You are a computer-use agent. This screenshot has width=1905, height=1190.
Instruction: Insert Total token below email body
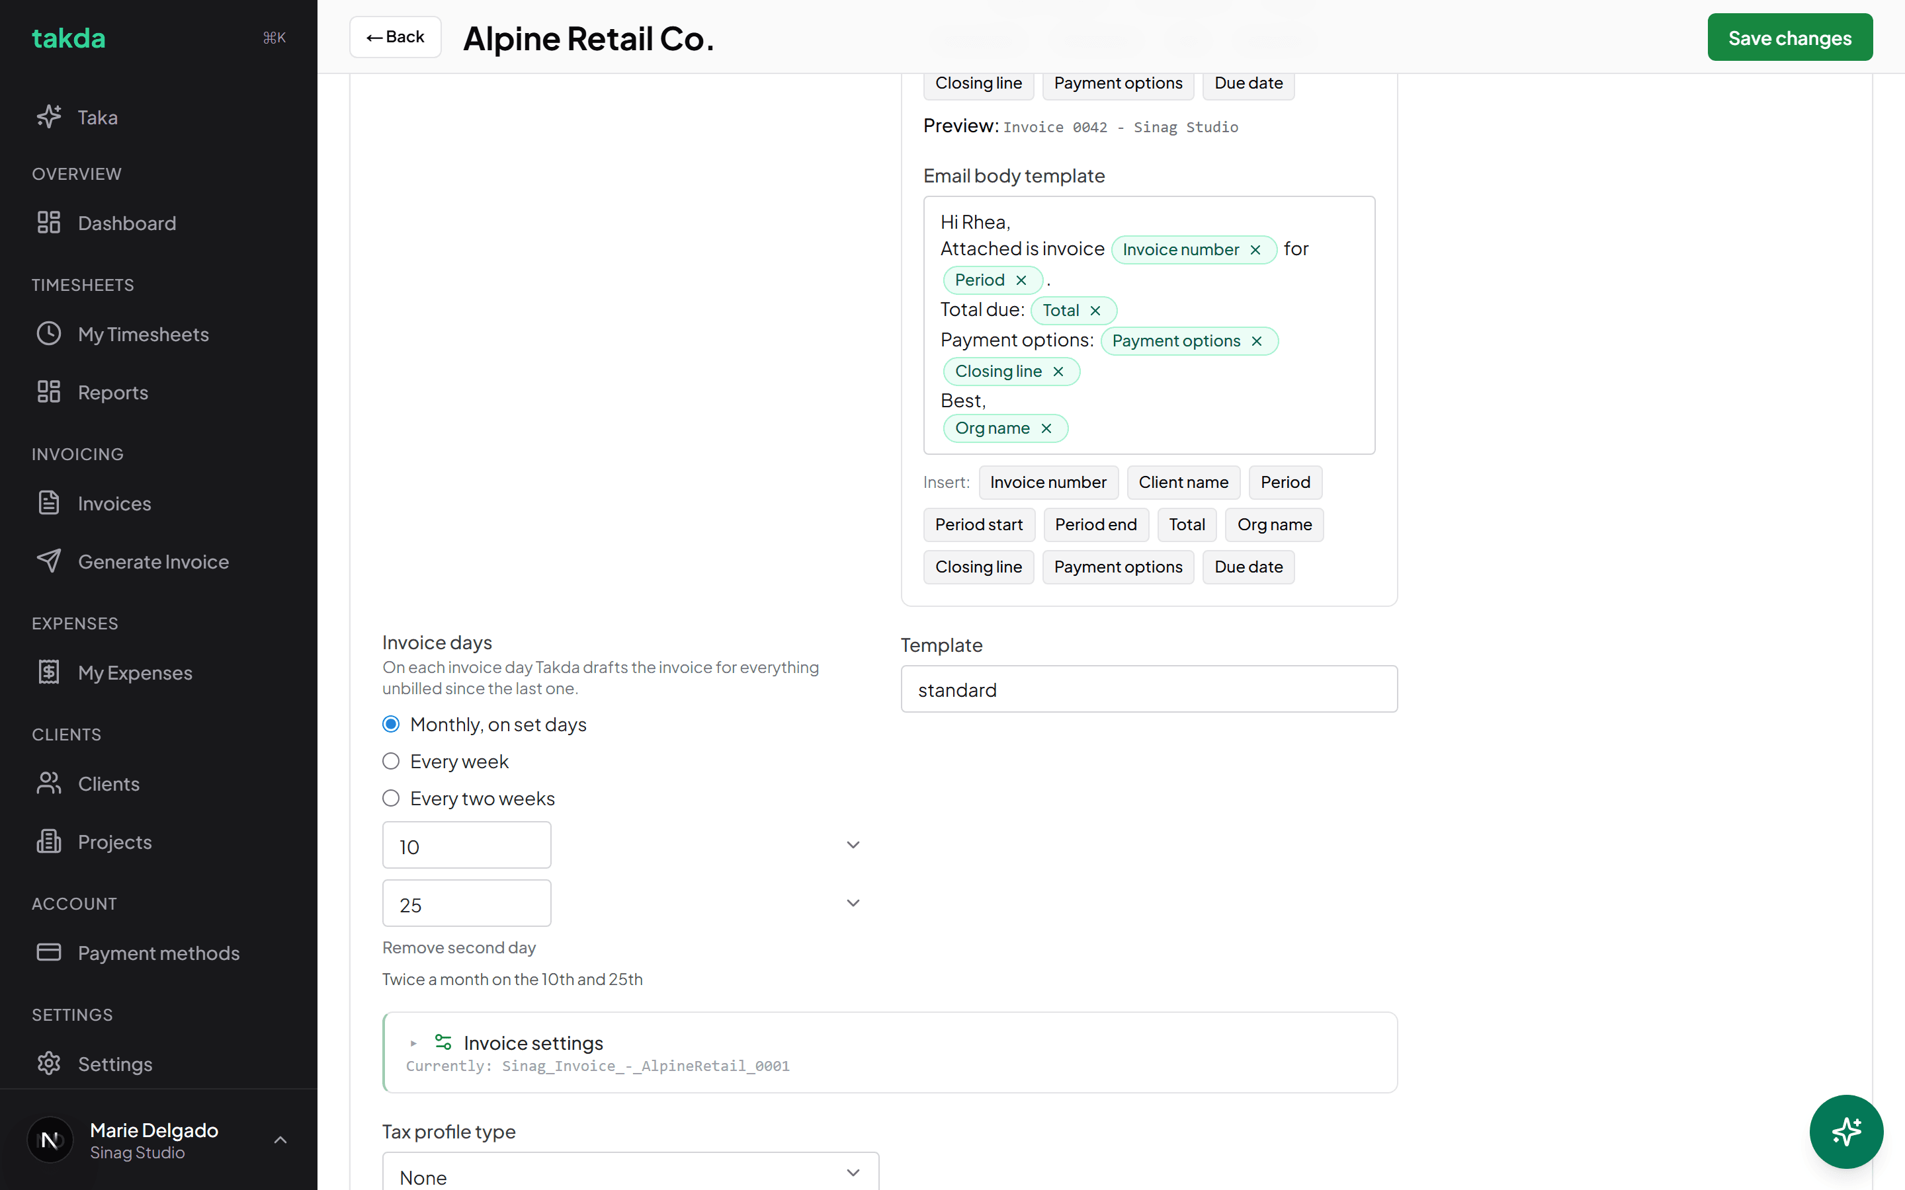coord(1187,525)
